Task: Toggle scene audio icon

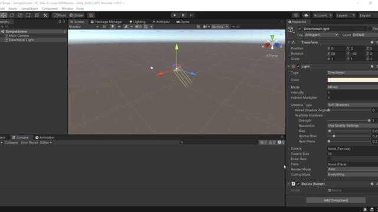Action: (119, 26)
